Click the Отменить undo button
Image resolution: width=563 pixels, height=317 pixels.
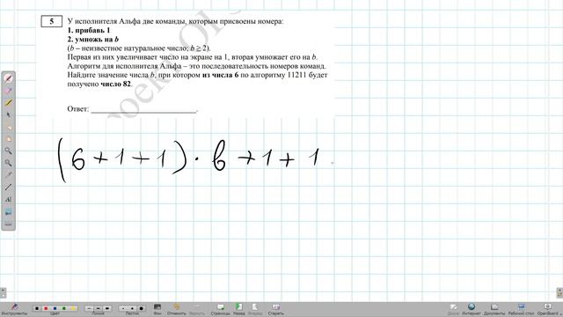pyautogui.click(x=176, y=309)
